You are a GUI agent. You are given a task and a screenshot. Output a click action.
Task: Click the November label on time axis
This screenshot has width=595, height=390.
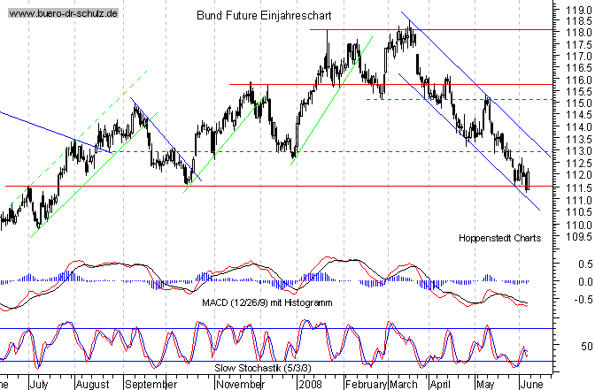tap(242, 385)
